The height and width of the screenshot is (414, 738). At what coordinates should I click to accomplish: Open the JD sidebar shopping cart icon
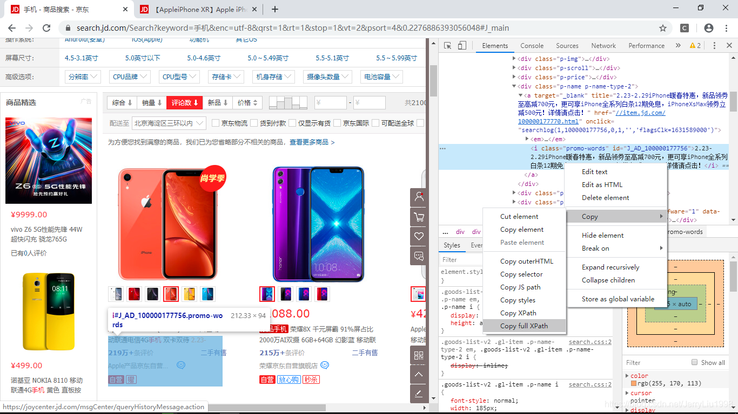pos(419,217)
